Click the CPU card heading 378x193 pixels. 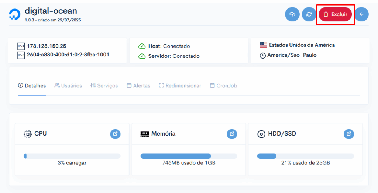click(x=41, y=134)
